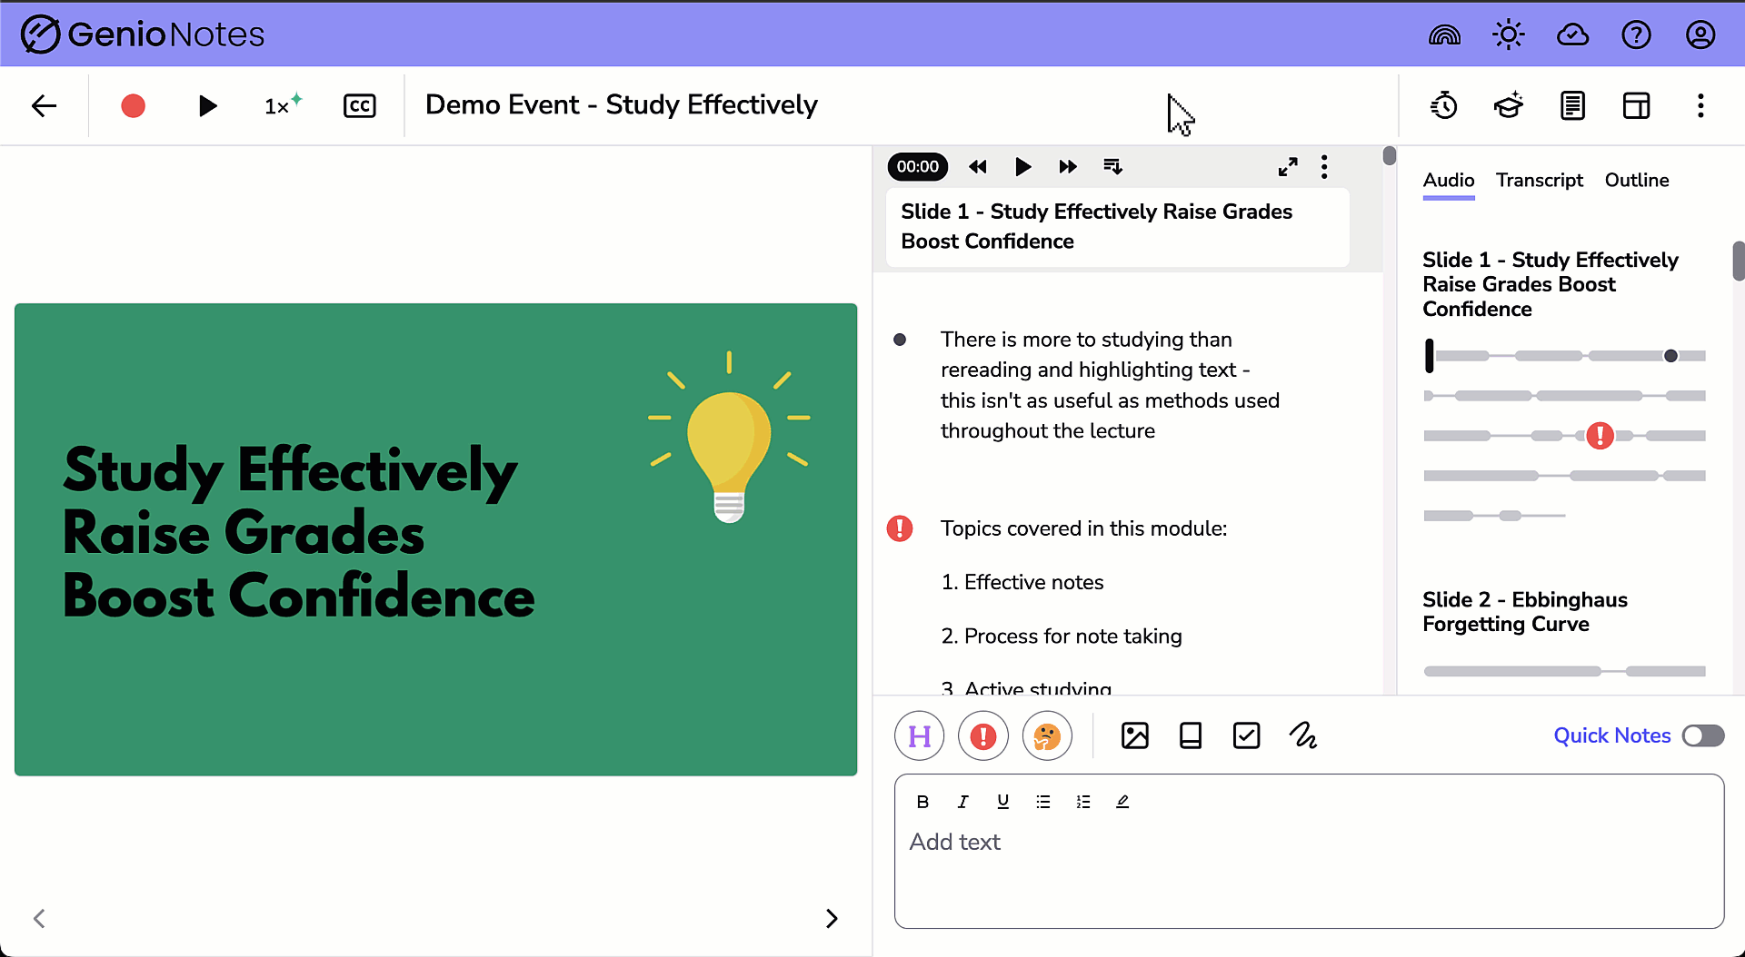Screen dimensions: 1745x957
Task: Play the section audio
Action: [1022, 167]
